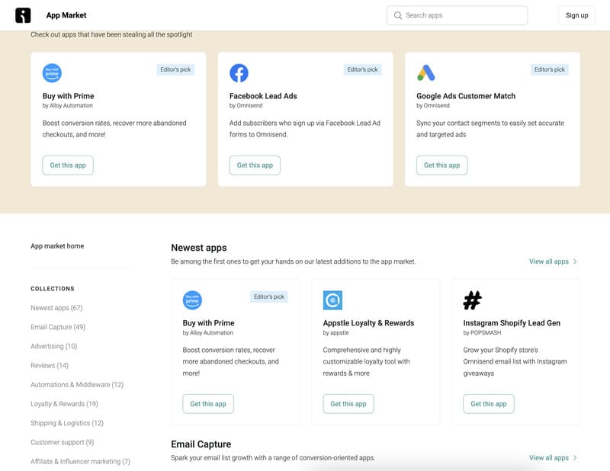Get the Google Ads Customer Match app

point(442,165)
